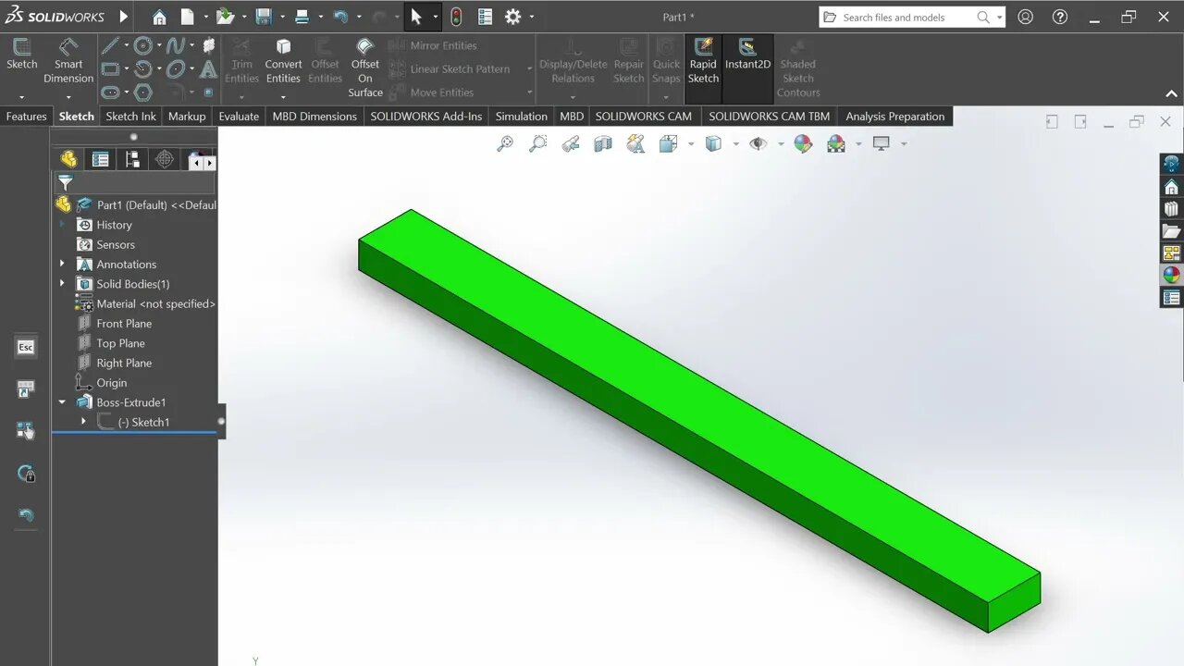Open the Hide/Show Items eye icon
This screenshot has height=666, width=1184.
click(758, 143)
